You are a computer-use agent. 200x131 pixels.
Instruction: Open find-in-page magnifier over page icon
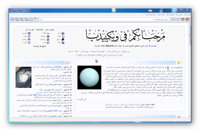[26, 19]
